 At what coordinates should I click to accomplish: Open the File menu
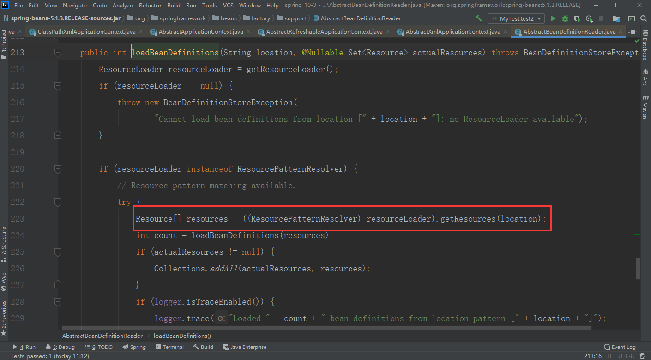click(x=18, y=5)
